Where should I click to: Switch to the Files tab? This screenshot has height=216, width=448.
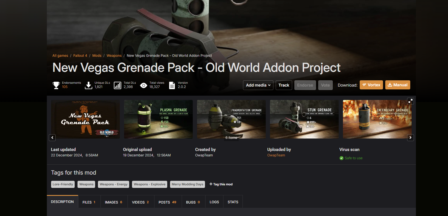[x=89, y=202]
